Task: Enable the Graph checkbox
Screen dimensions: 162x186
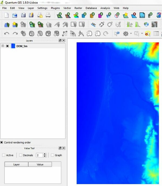Action: [x=53, y=155]
